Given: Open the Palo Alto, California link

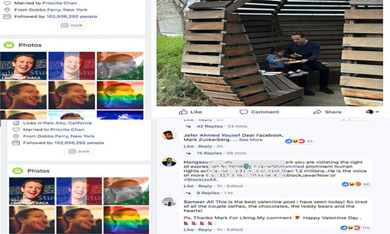Looking at the screenshot, I should coord(68,123).
